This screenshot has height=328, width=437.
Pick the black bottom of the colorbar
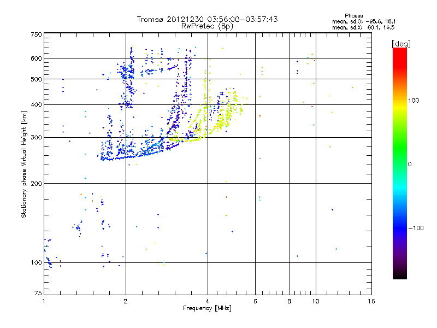400,276
